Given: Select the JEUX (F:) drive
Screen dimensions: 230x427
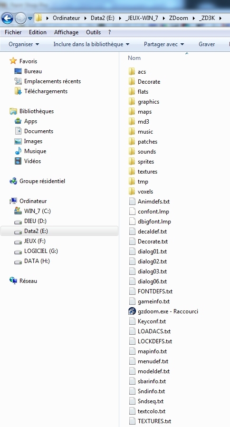Looking at the screenshot, I should [32, 241].
